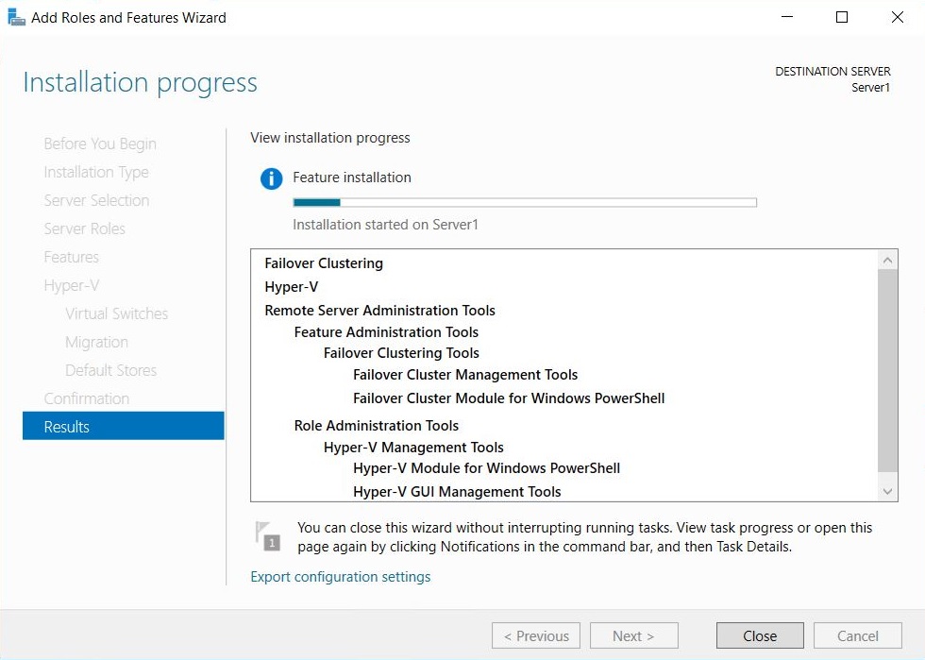Open the Server Roles step
The height and width of the screenshot is (660, 925).
84,229
